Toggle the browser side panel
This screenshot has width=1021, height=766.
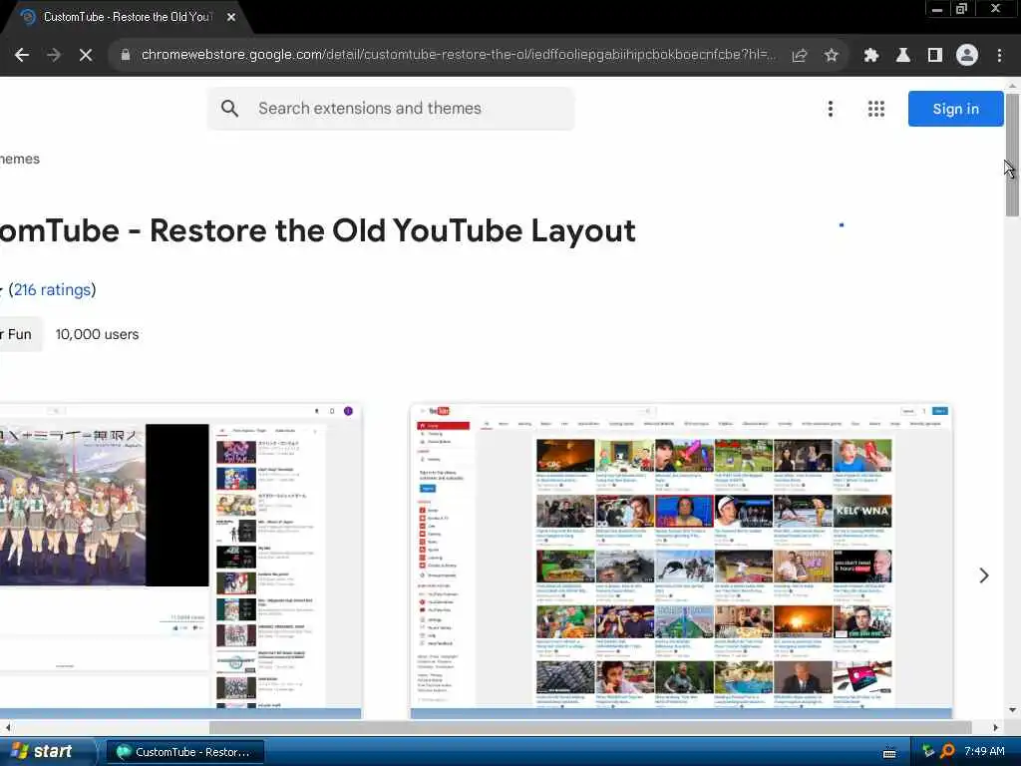(x=935, y=56)
